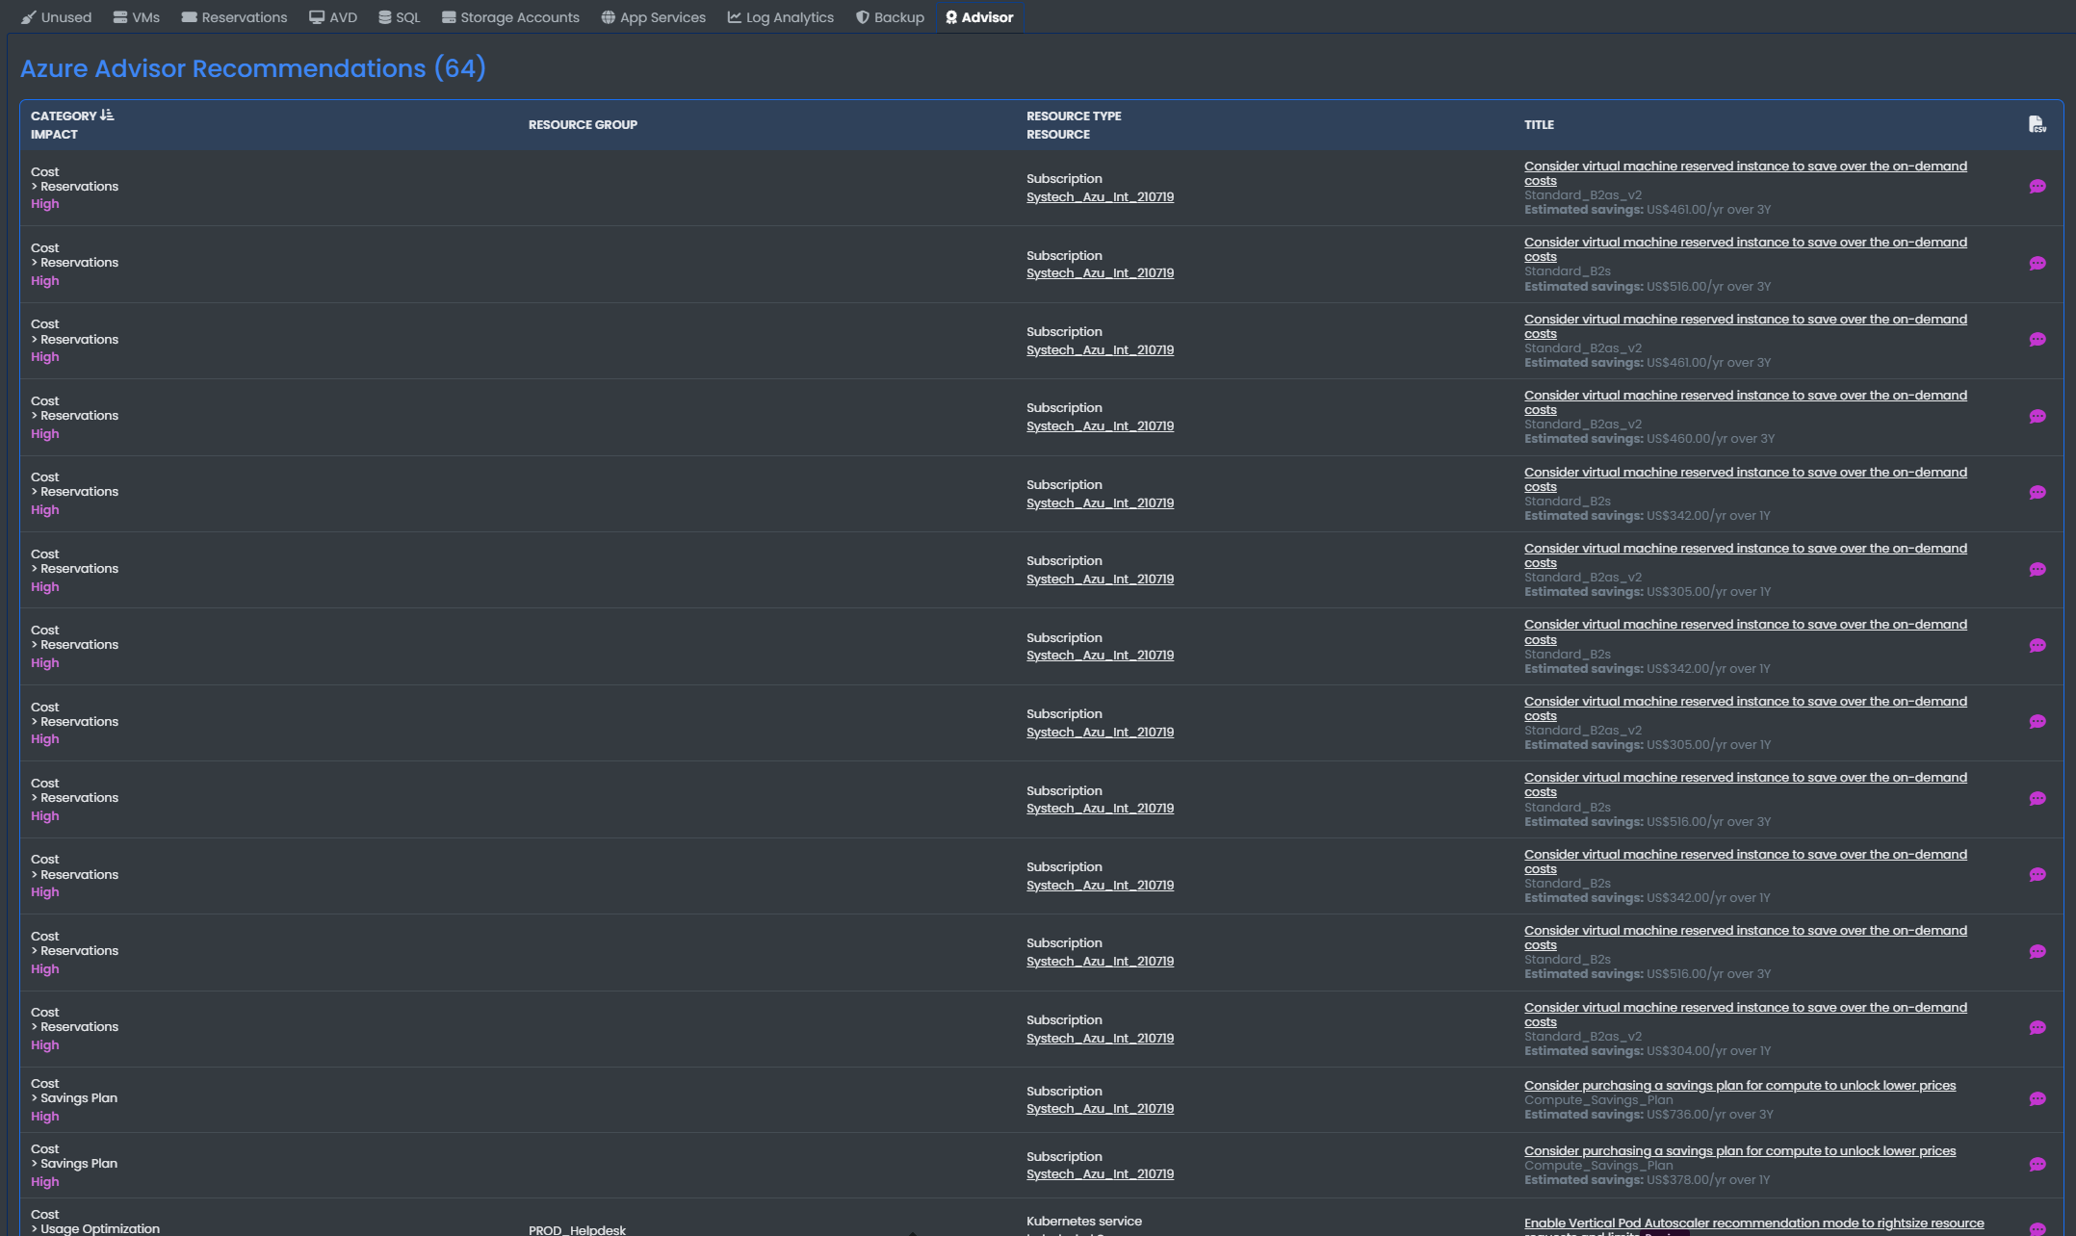This screenshot has width=2076, height=1236.
Task: Click the Azure Advisor Recommendations (64) heading
Action: (253, 68)
